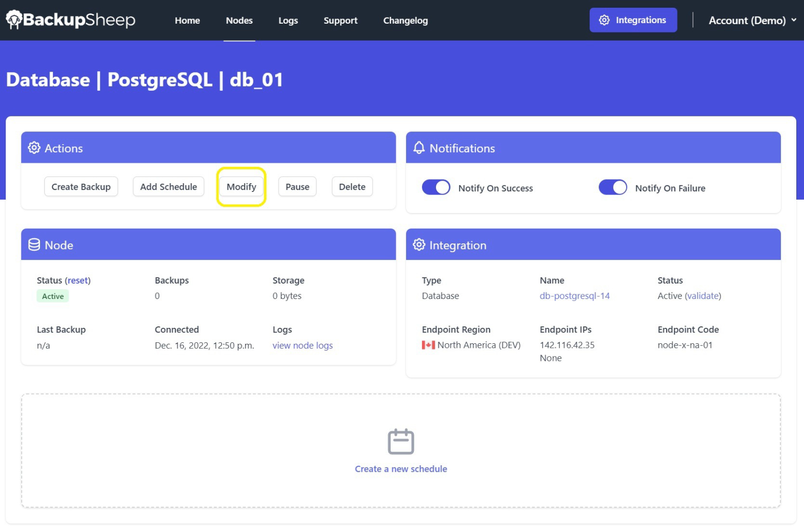Click the Modify button
The height and width of the screenshot is (527, 804).
point(241,187)
